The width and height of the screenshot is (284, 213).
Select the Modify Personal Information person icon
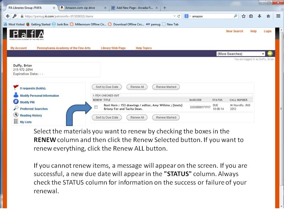point(16,95)
